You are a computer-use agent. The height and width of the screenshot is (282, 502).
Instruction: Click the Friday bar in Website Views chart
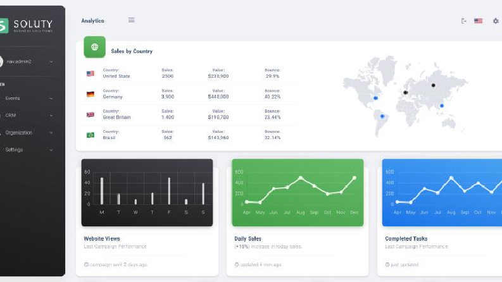(x=169, y=191)
